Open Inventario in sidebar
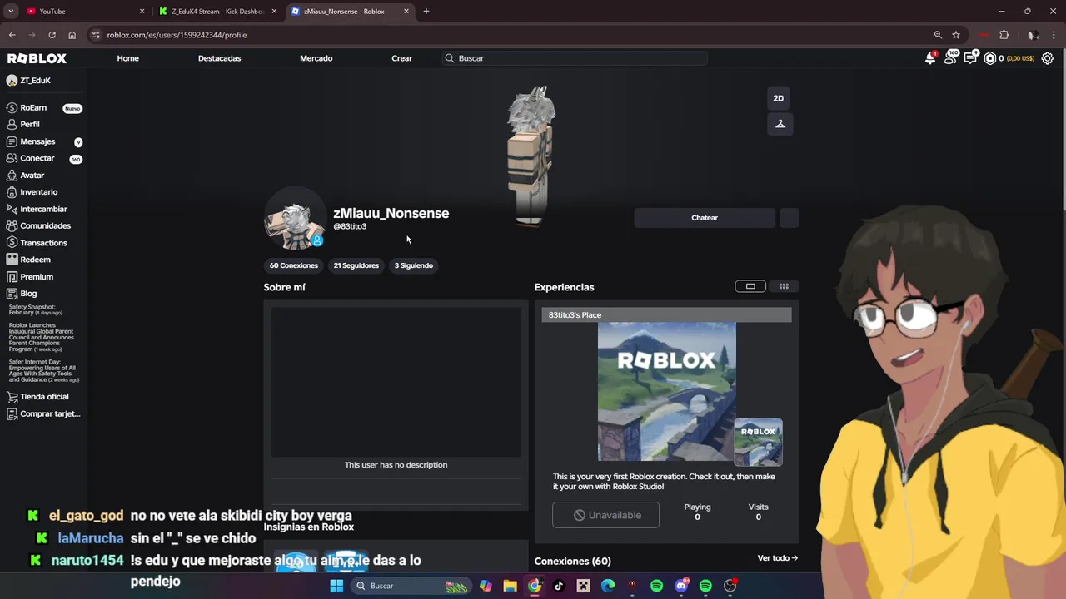The height and width of the screenshot is (599, 1066). pos(39,192)
